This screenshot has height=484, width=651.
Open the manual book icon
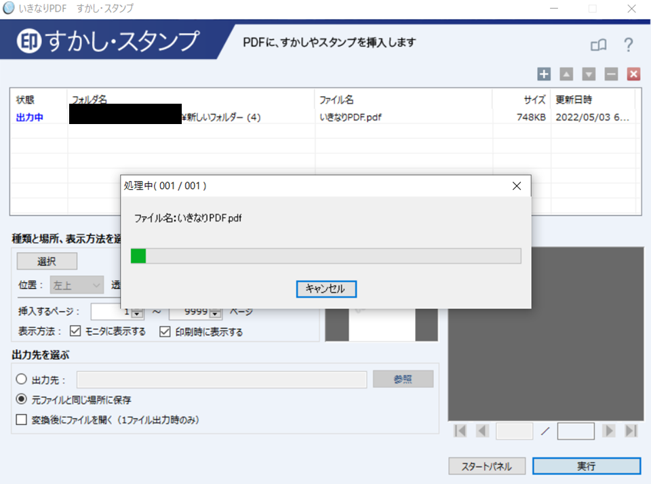[x=599, y=45]
